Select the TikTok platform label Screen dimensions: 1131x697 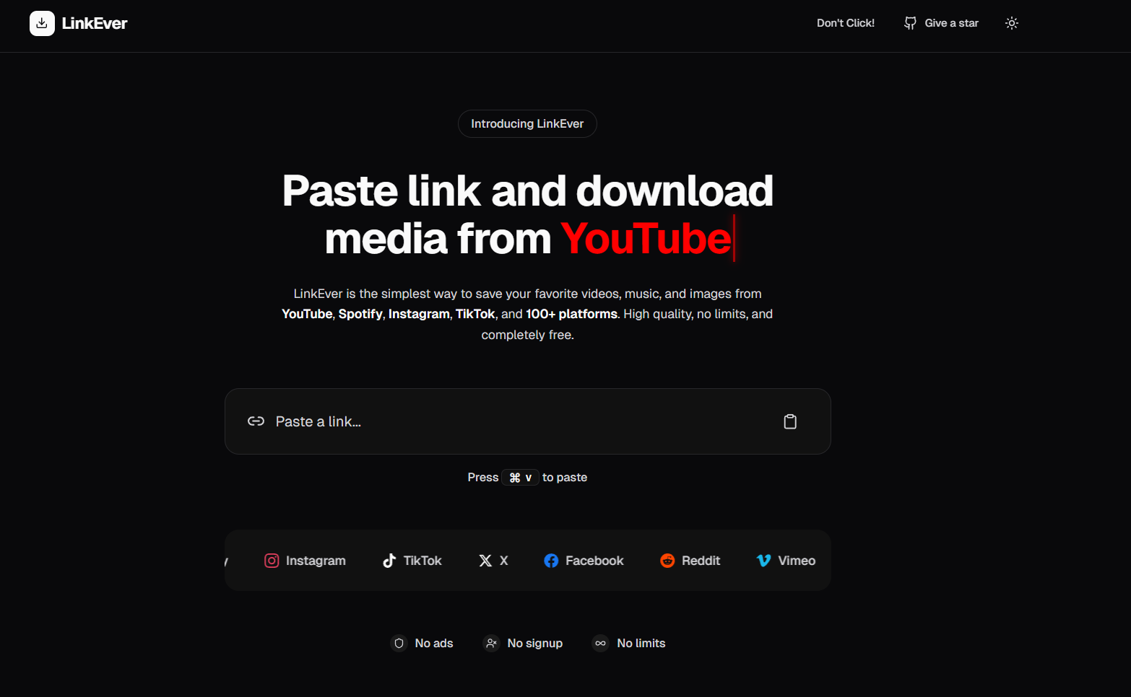pos(422,561)
